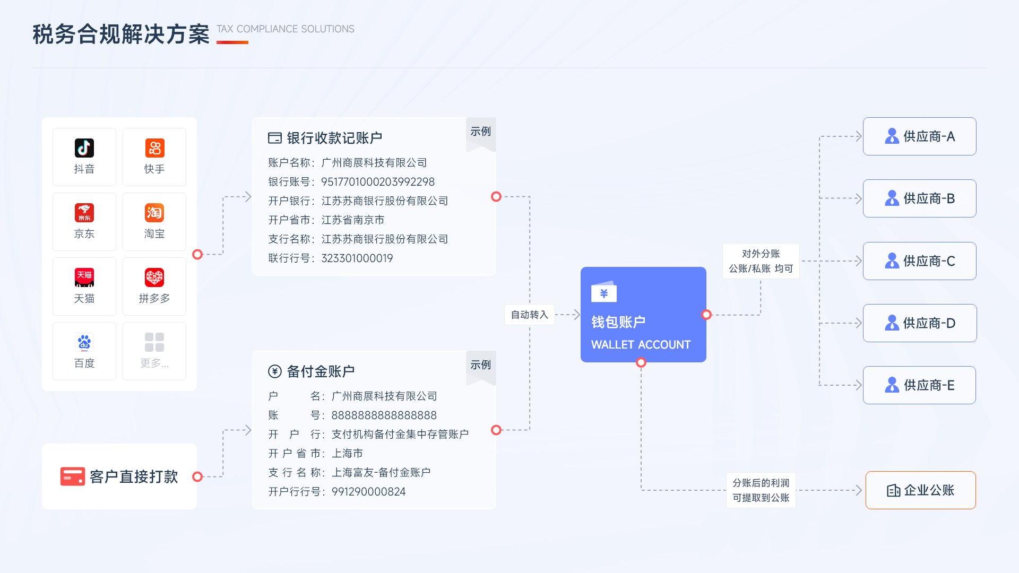Select the Baidu (百度) paw icon
1019x573 pixels.
tap(84, 342)
